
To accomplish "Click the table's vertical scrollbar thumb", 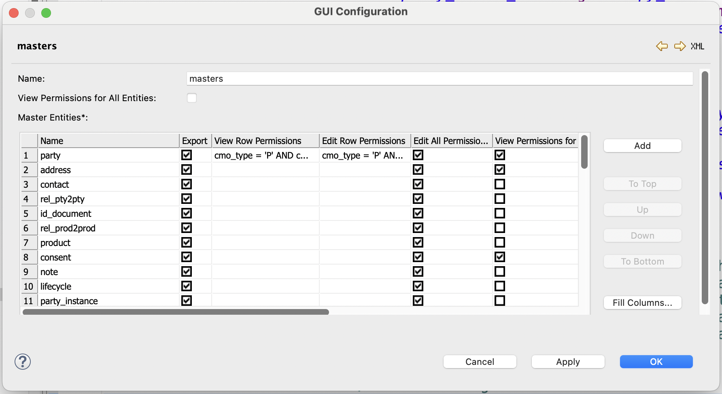I will [x=584, y=152].
